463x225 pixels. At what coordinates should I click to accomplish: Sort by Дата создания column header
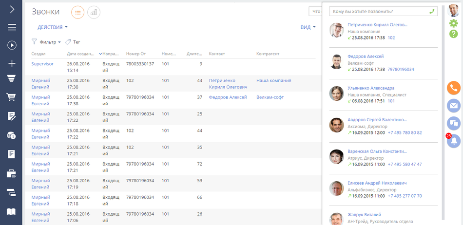82,54
